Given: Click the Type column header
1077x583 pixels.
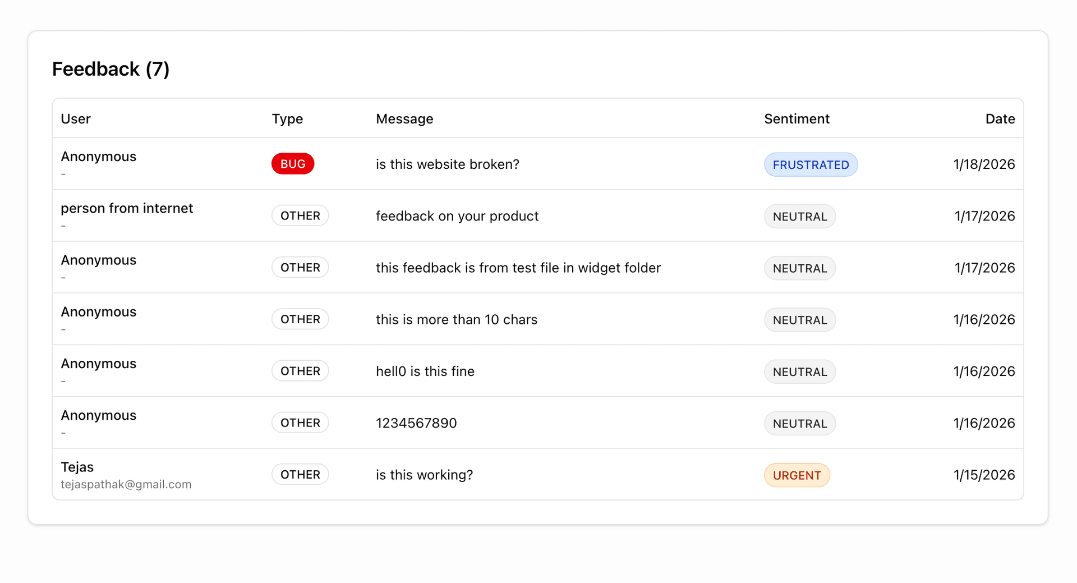Looking at the screenshot, I should 287,119.
